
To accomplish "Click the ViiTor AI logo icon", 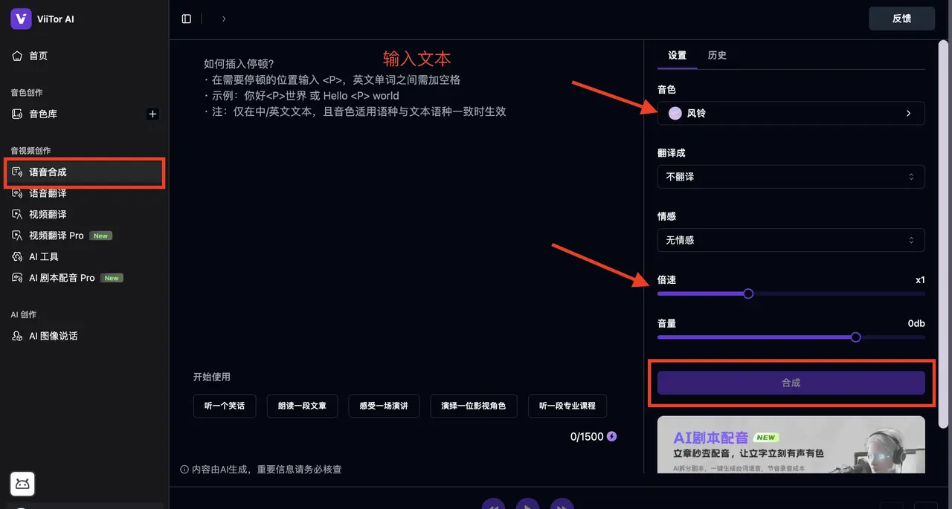I will tap(21, 19).
